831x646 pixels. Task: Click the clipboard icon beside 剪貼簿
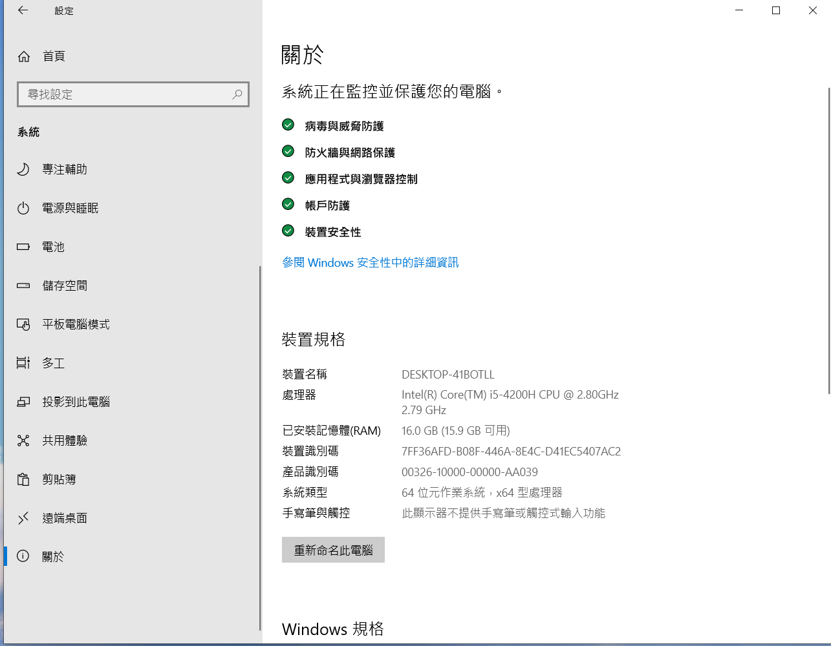coord(23,479)
